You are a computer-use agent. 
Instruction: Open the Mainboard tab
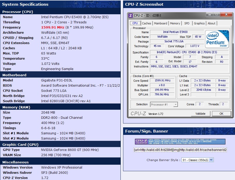(x=161, y=23)
